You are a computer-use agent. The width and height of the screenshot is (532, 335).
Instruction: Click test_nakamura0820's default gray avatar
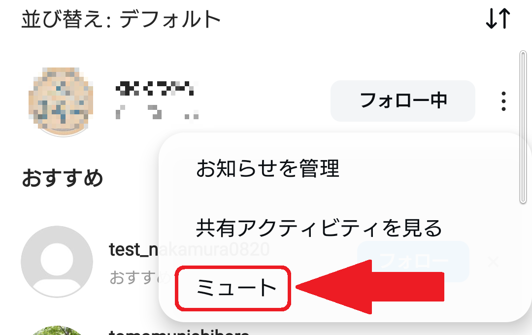[57, 262]
